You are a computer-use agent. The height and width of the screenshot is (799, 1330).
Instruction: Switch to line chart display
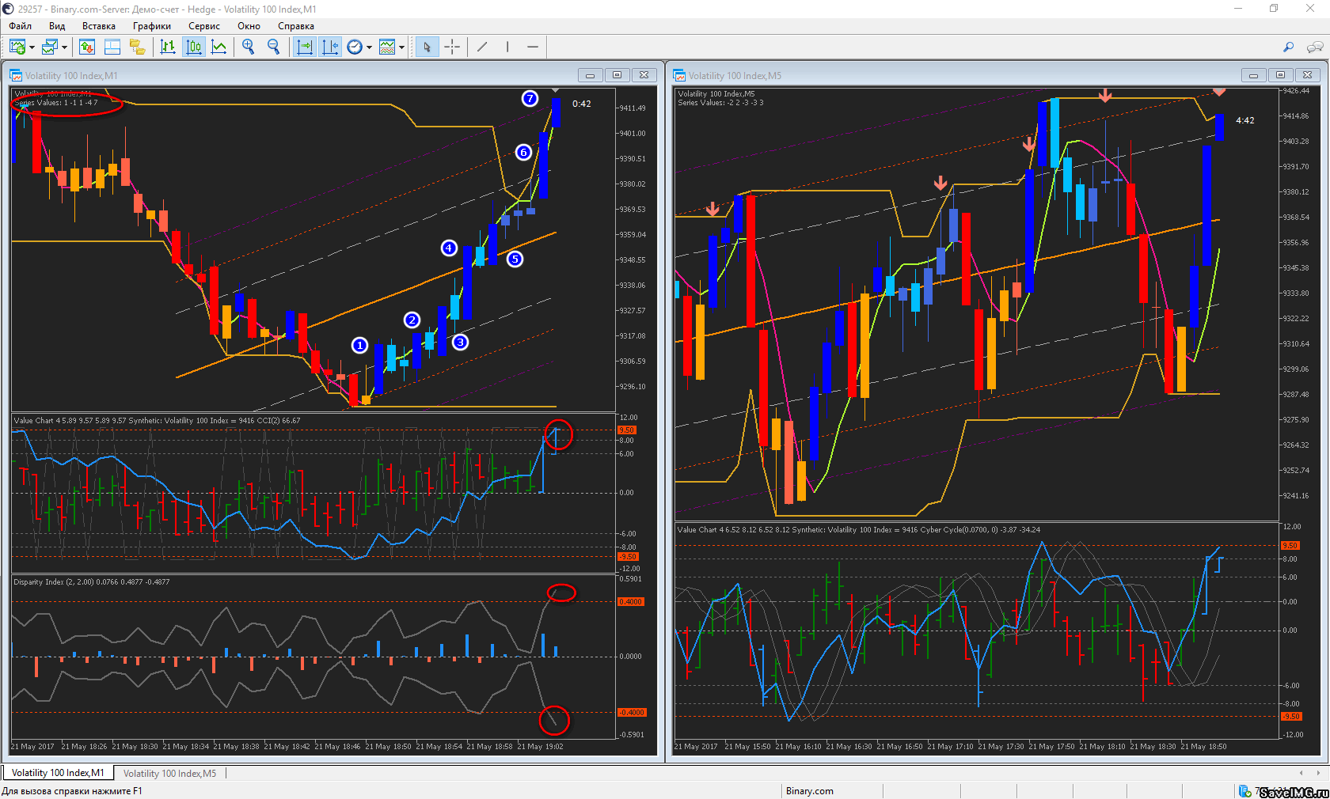(x=219, y=47)
